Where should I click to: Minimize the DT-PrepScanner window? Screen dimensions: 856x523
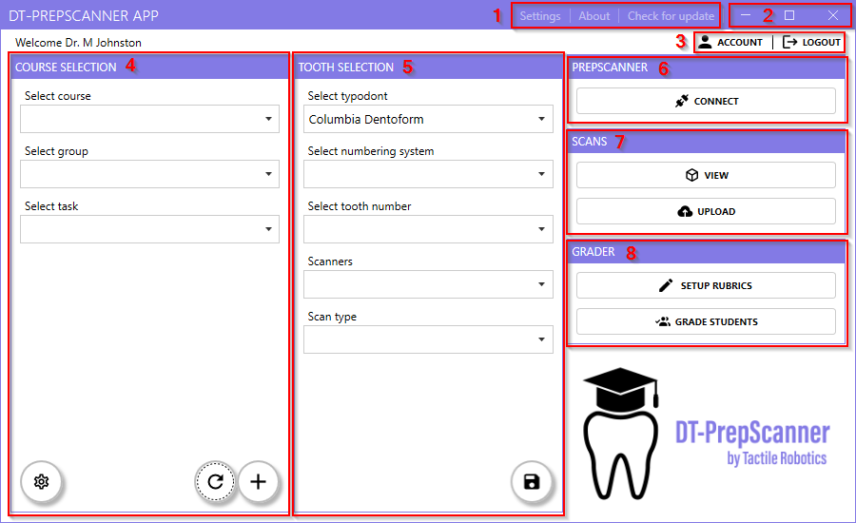pyautogui.click(x=746, y=15)
